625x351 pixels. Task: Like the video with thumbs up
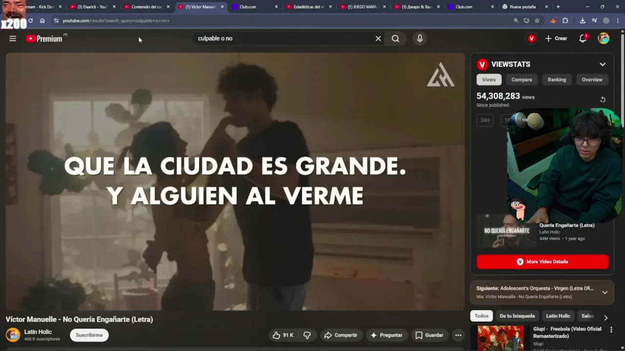point(283,335)
